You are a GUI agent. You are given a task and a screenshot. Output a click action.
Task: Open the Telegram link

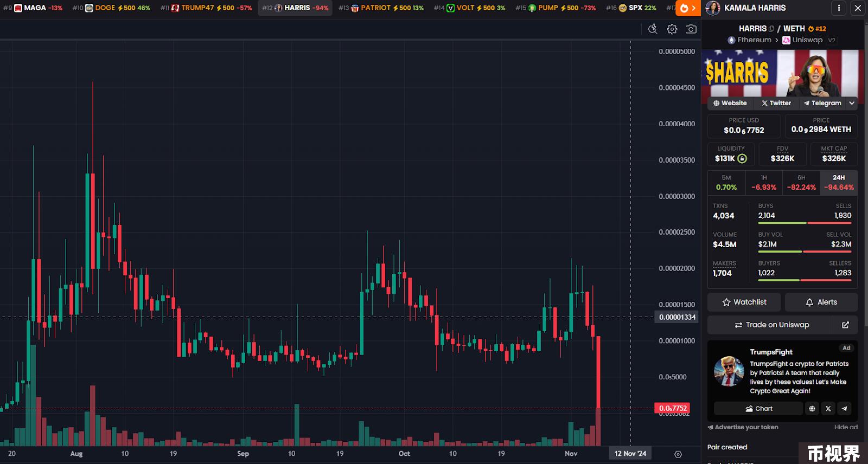[822, 103]
